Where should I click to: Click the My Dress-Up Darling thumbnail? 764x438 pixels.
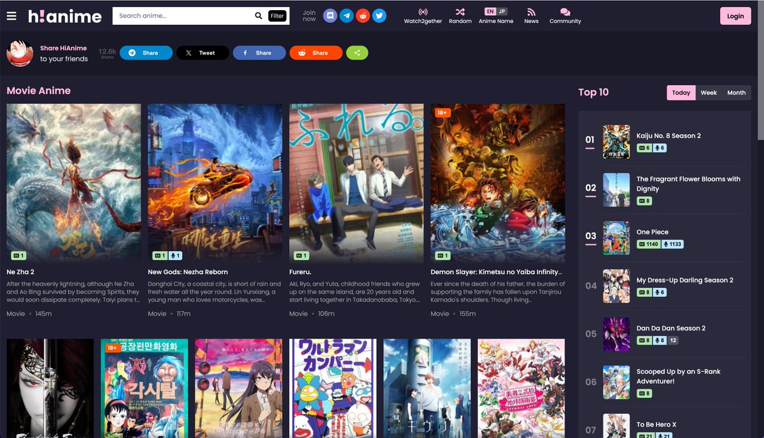coord(616,286)
